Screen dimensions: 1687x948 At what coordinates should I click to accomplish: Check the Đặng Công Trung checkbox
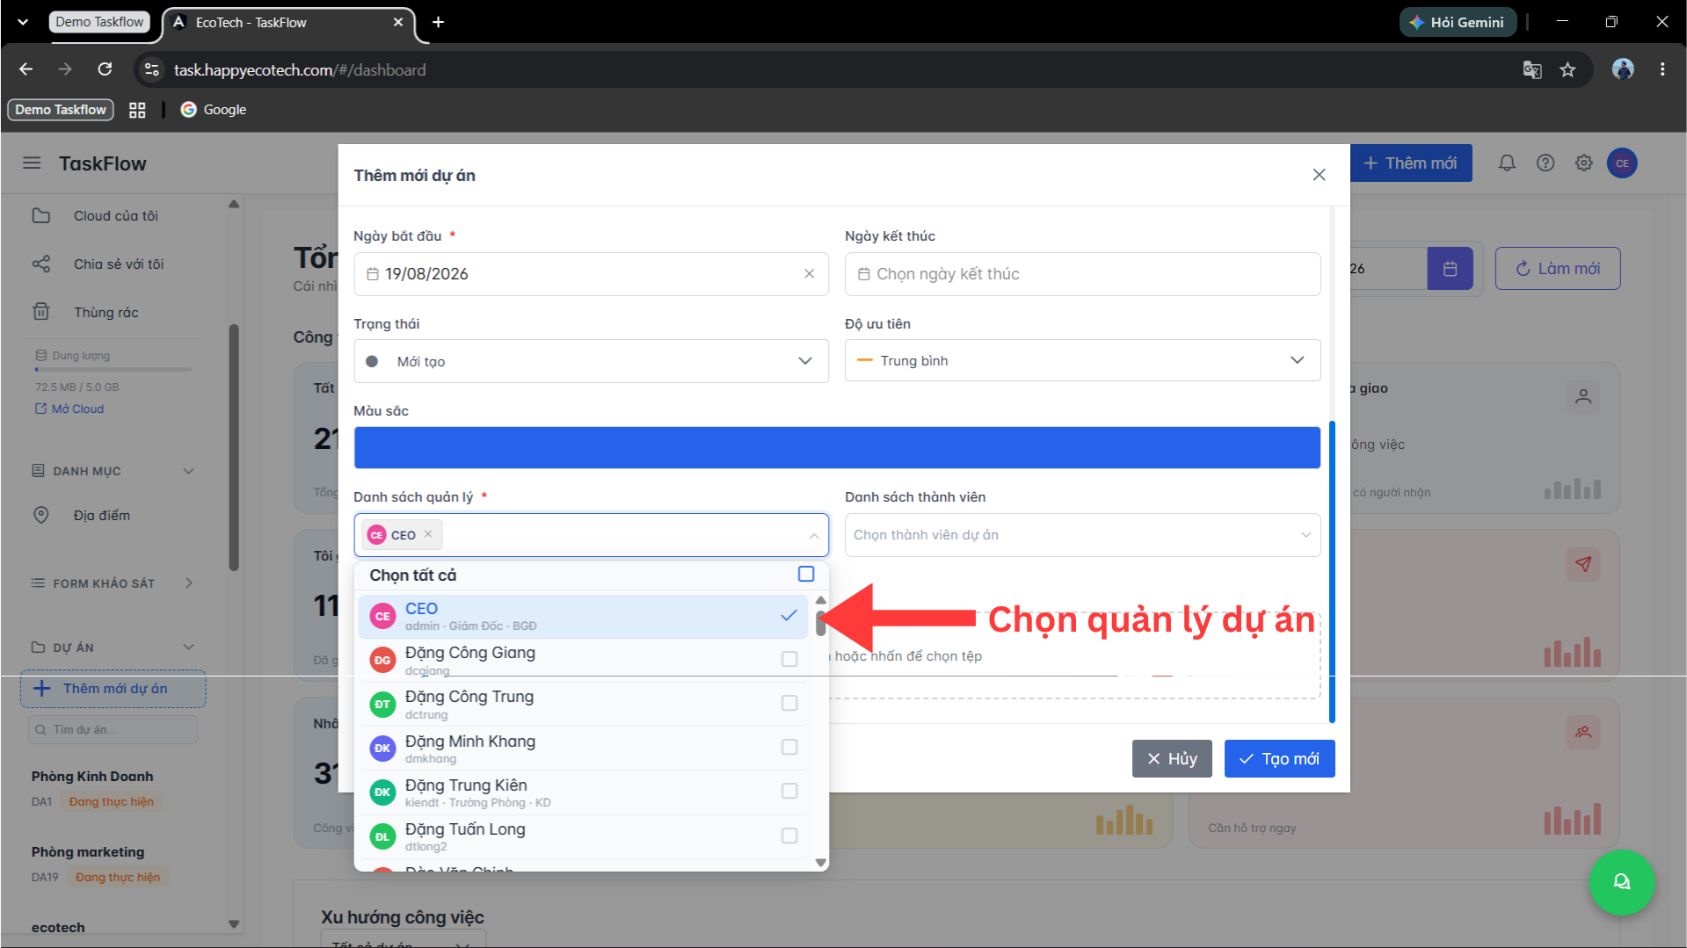coord(789,703)
